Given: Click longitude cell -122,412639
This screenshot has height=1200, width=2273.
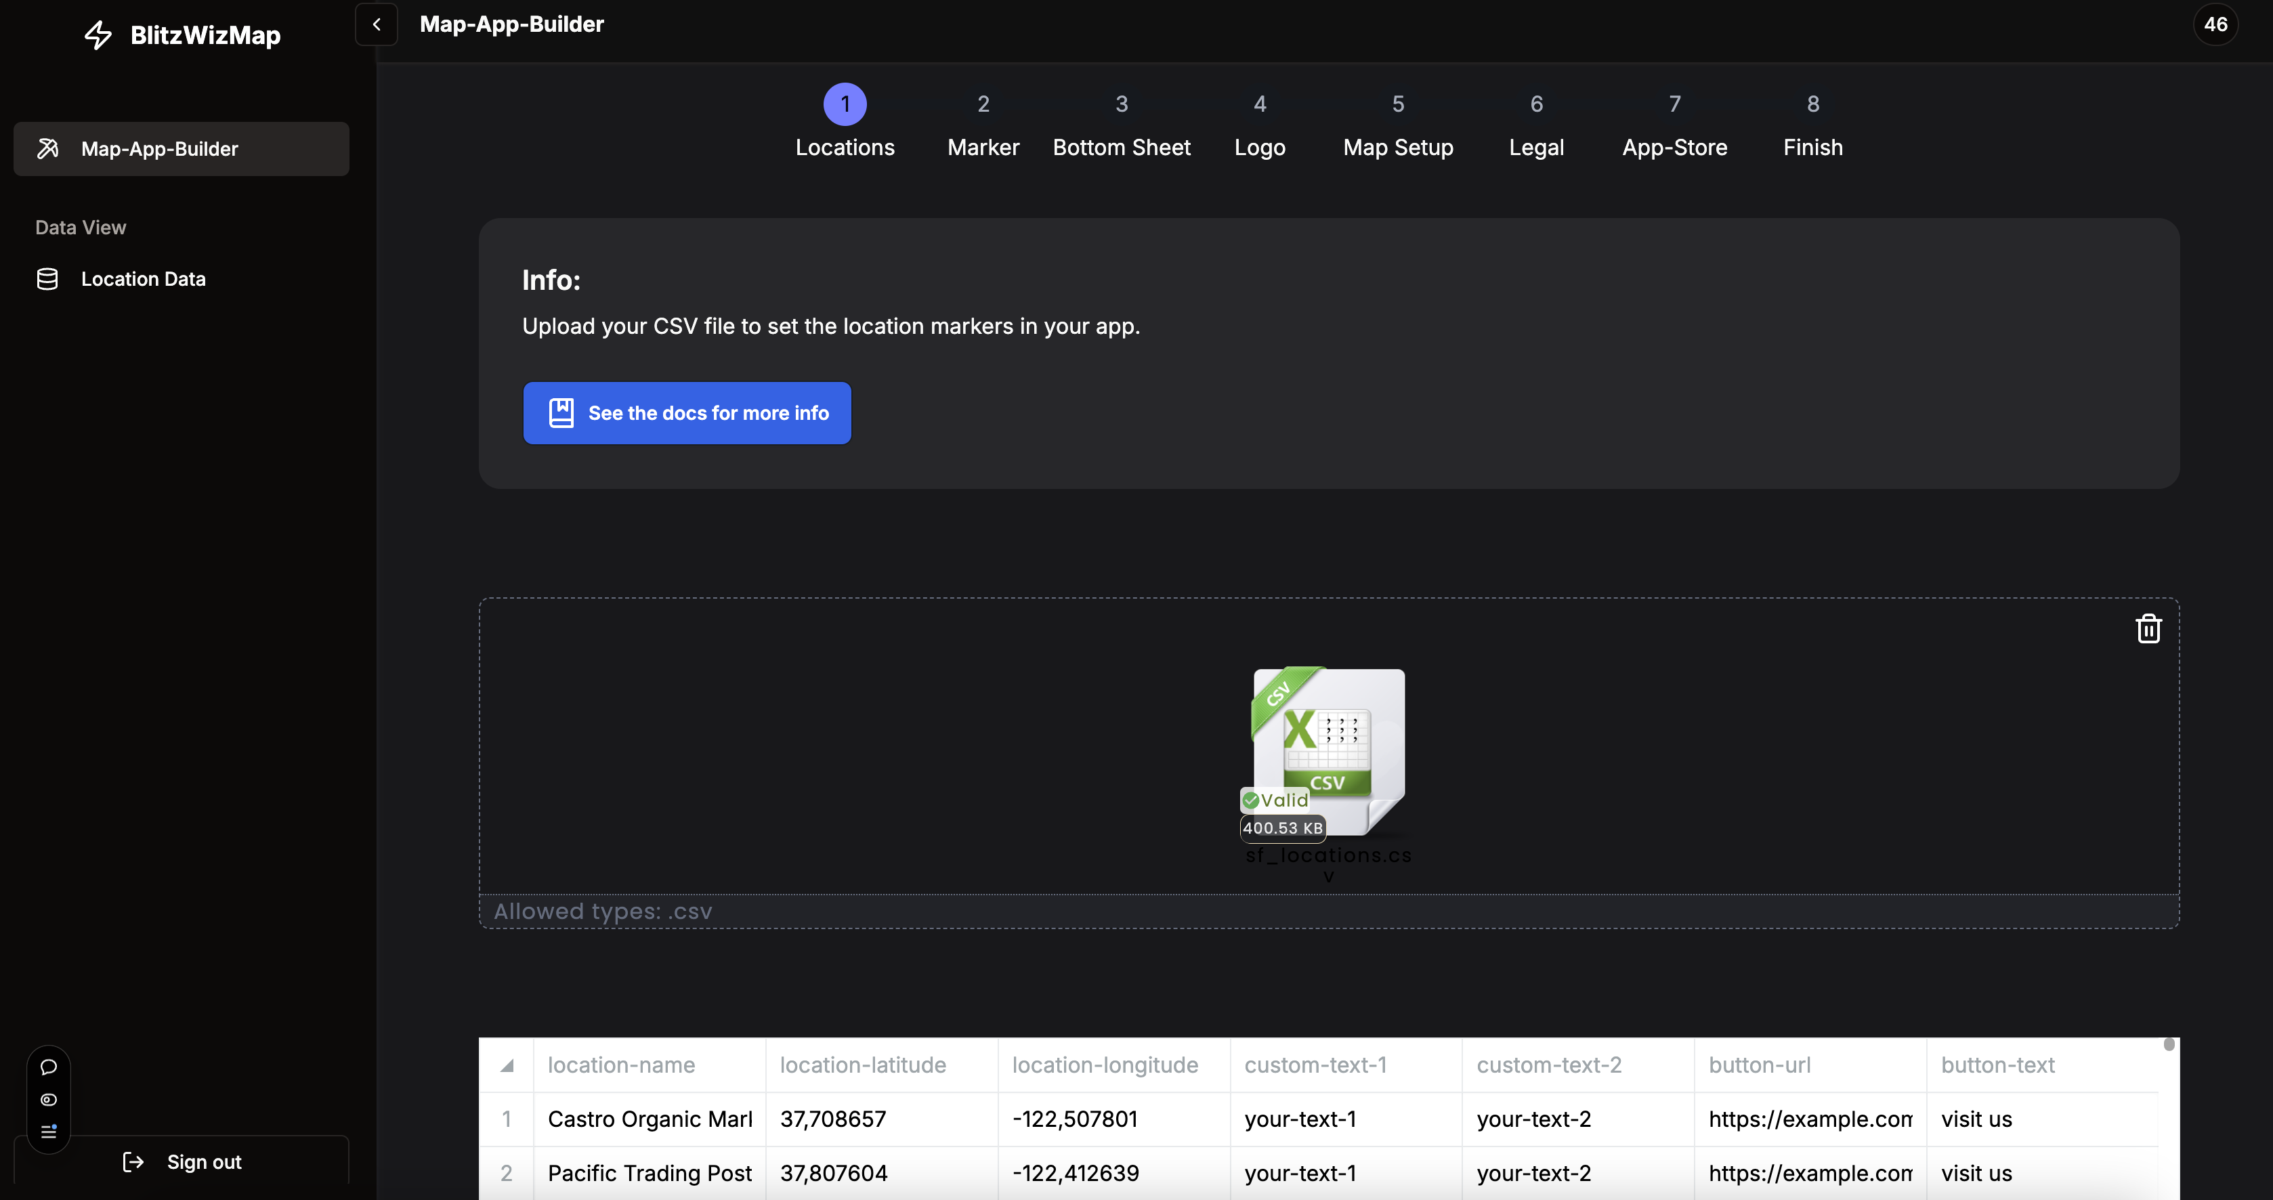Looking at the screenshot, I should click(1113, 1173).
